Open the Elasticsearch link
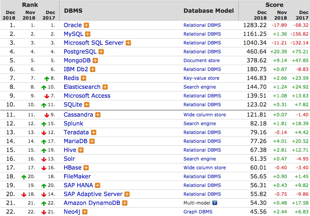The image size is (310, 216). 82,87
